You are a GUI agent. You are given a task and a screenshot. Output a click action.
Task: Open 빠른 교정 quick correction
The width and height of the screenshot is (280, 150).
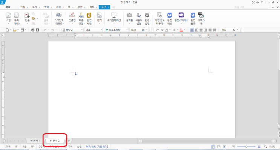pos(81,18)
